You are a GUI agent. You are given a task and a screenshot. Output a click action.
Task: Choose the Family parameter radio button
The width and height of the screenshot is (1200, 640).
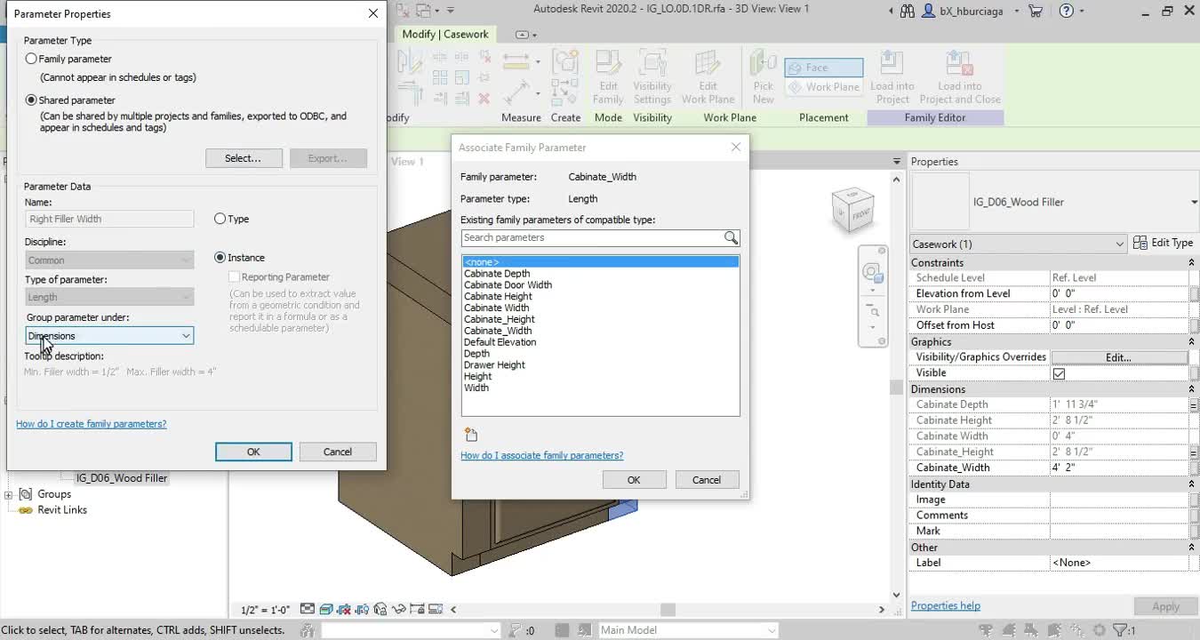pyautogui.click(x=32, y=59)
